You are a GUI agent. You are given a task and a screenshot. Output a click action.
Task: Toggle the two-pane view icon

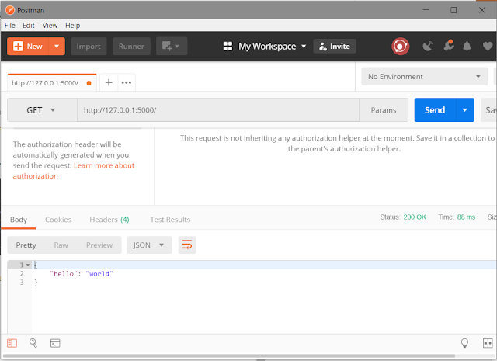click(x=488, y=343)
